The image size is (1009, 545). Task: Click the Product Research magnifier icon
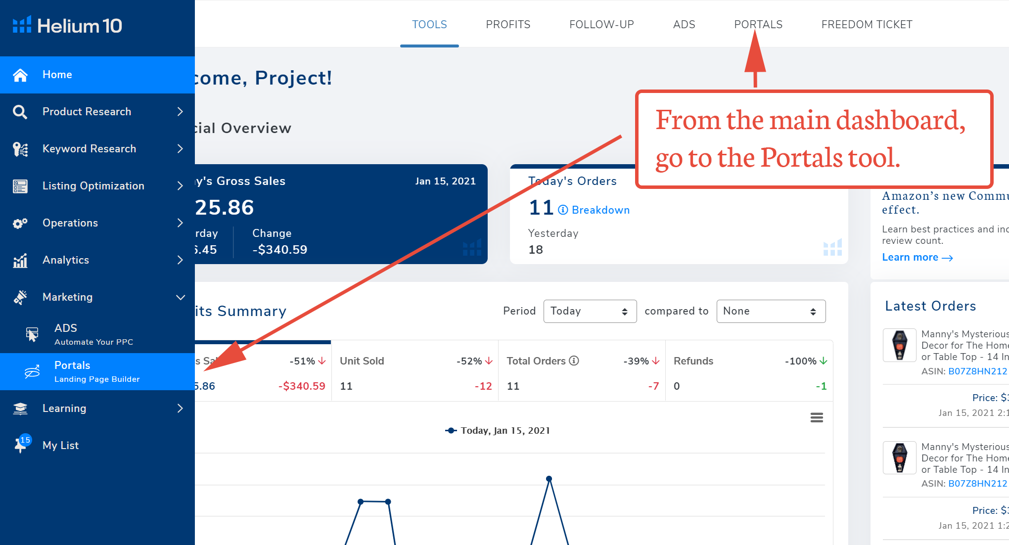(20, 112)
